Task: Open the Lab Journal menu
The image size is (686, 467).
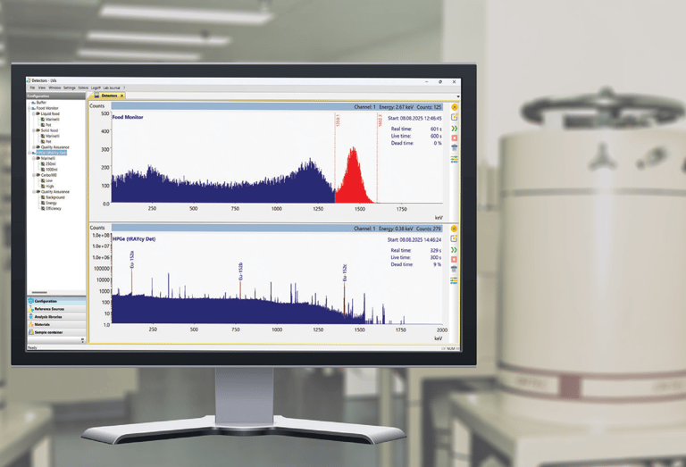Action: [112, 88]
